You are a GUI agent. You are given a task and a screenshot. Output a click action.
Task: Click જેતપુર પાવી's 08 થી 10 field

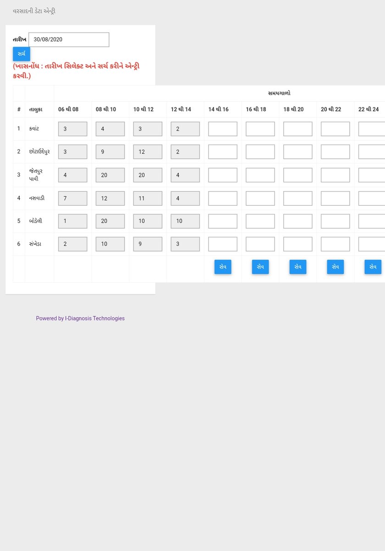coord(110,175)
